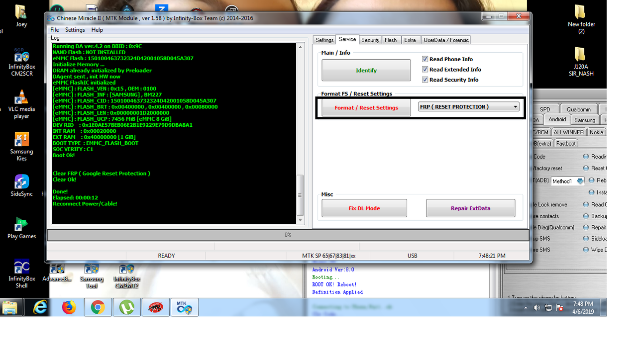
Task: Click the Fix DL Mode button
Action: pyautogui.click(x=364, y=208)
